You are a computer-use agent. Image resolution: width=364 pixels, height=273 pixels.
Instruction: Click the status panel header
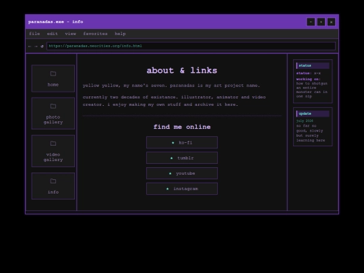pyautogui.click(x=313, y=65)
